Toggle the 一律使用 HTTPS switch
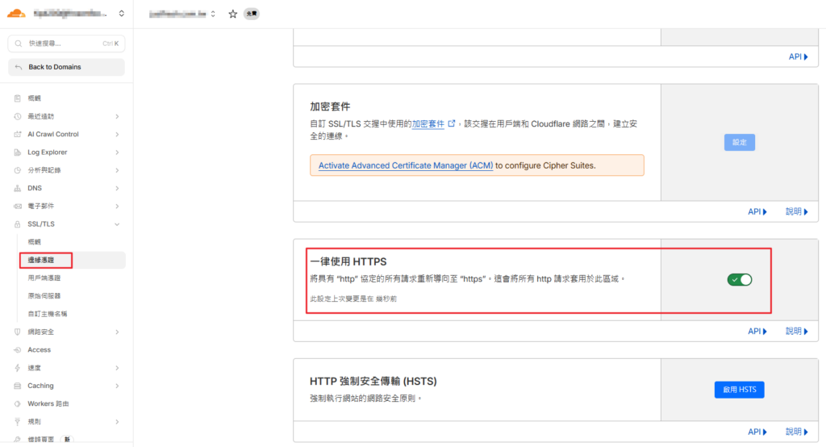Viewport: 826px width, 447px height. tap(740, 279)
